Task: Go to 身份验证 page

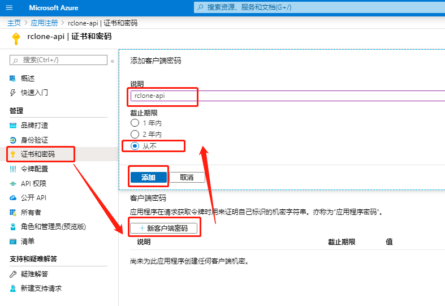Action: coord(34,140)
